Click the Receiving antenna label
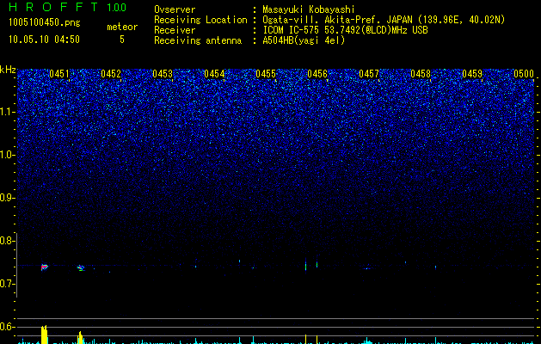Viewport: 541px width, 344px height. click(198, 40)
